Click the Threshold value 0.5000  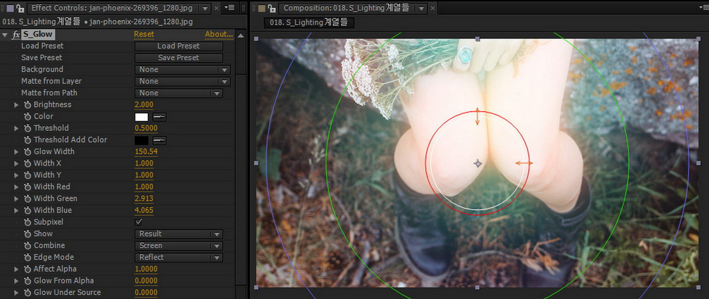tap(146, 128)
